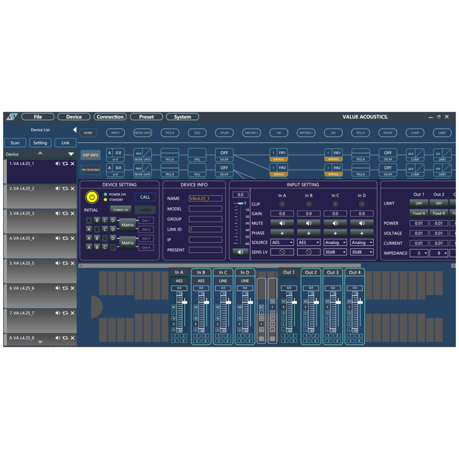
Task: Remove VA L4.25_4 with its X icon
Action: pos(73,238)
